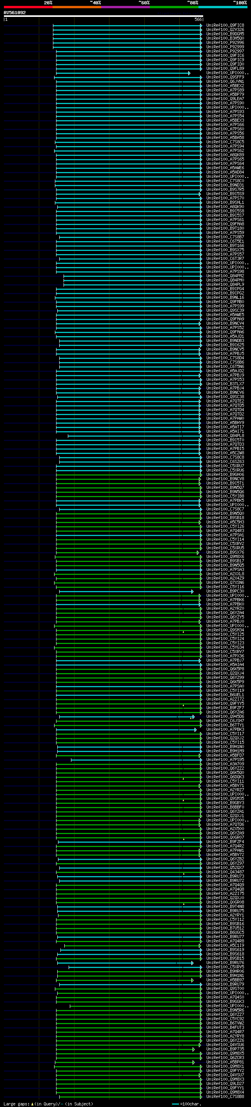Select the label UniRef100_C7S8C7
The height and width of the screenshot is (1107, 251).
(225, 509)
